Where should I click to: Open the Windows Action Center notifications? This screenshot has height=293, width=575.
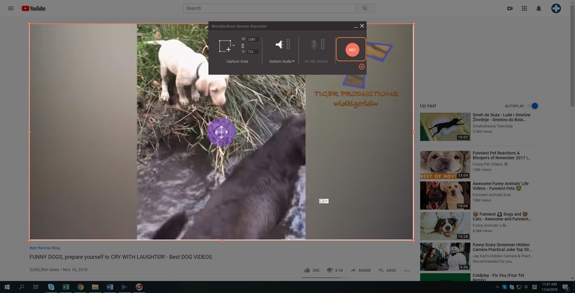click(567, 287)
